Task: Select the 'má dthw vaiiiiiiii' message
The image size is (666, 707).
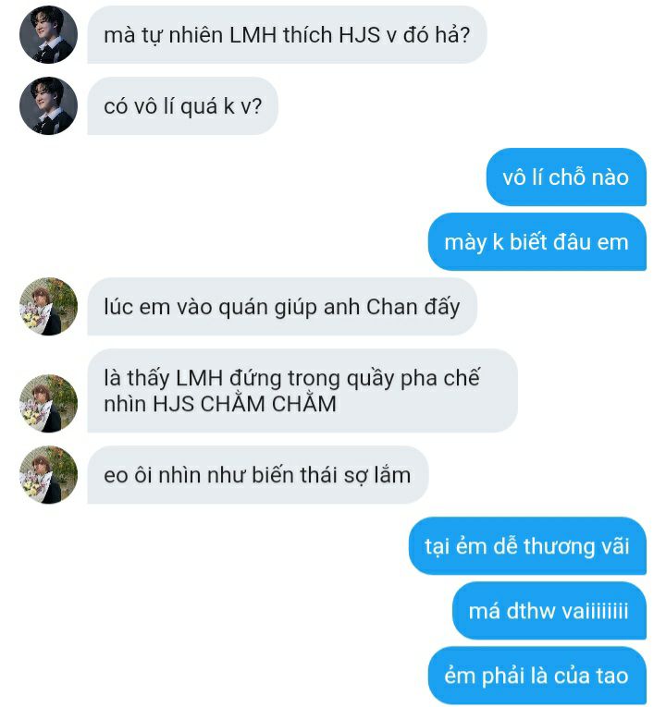Action: click(x=549, y=611)
